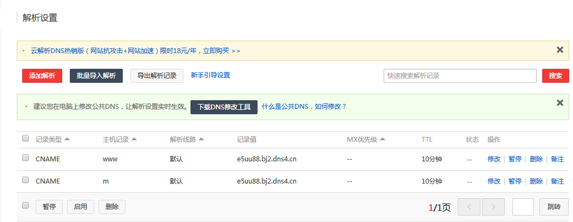Click 下载DNS修改工具 button
This screenshot has width=573, height=222.
click(x=223, y=107)
